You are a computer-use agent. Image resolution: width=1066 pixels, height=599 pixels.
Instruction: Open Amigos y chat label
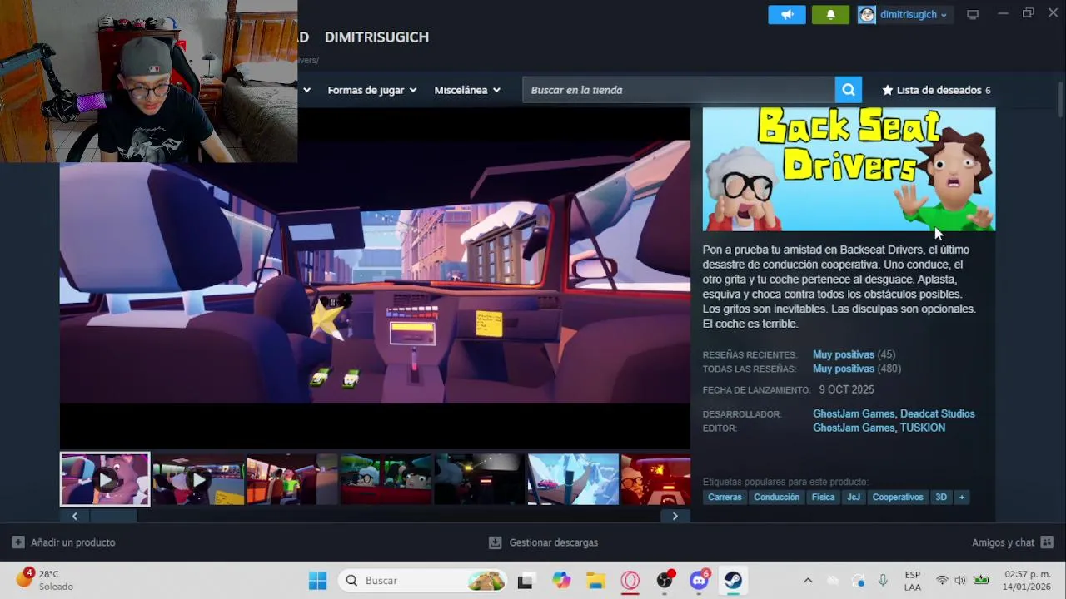[x=1003, y=542]
